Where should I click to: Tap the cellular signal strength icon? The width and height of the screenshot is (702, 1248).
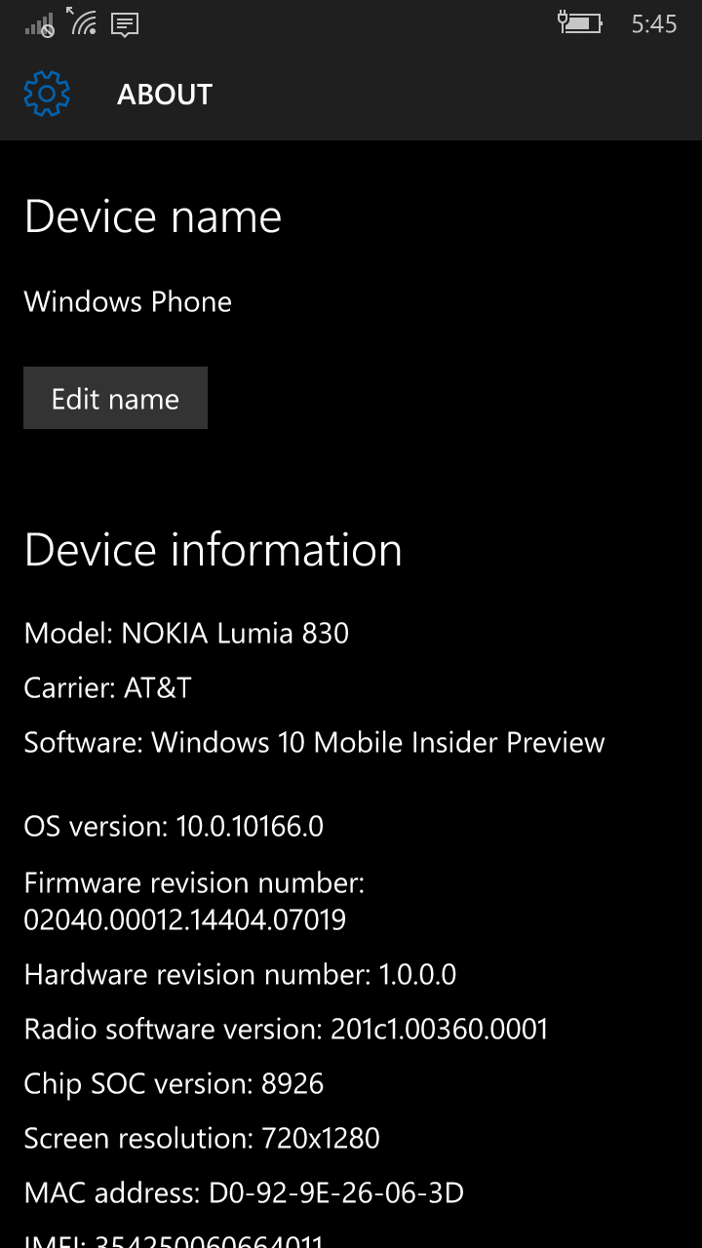point(39,24)
